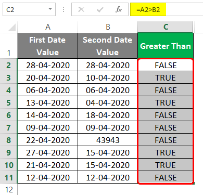Select cell B7 with 09-04-2020
This screenshot has height=195, width=203.
click(x=108, y=127)
